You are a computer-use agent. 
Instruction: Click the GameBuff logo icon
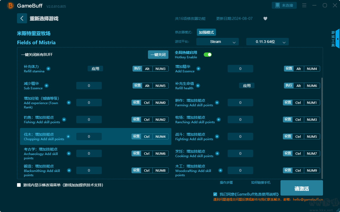tap(11, 6)
